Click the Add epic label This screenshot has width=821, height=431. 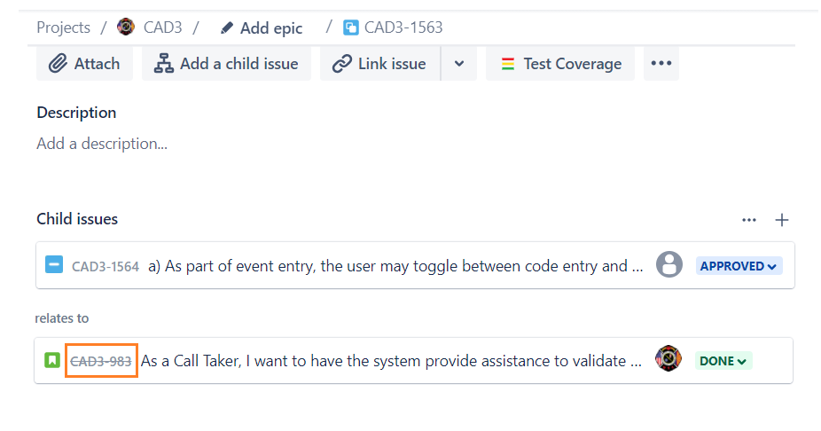point(271,27)
